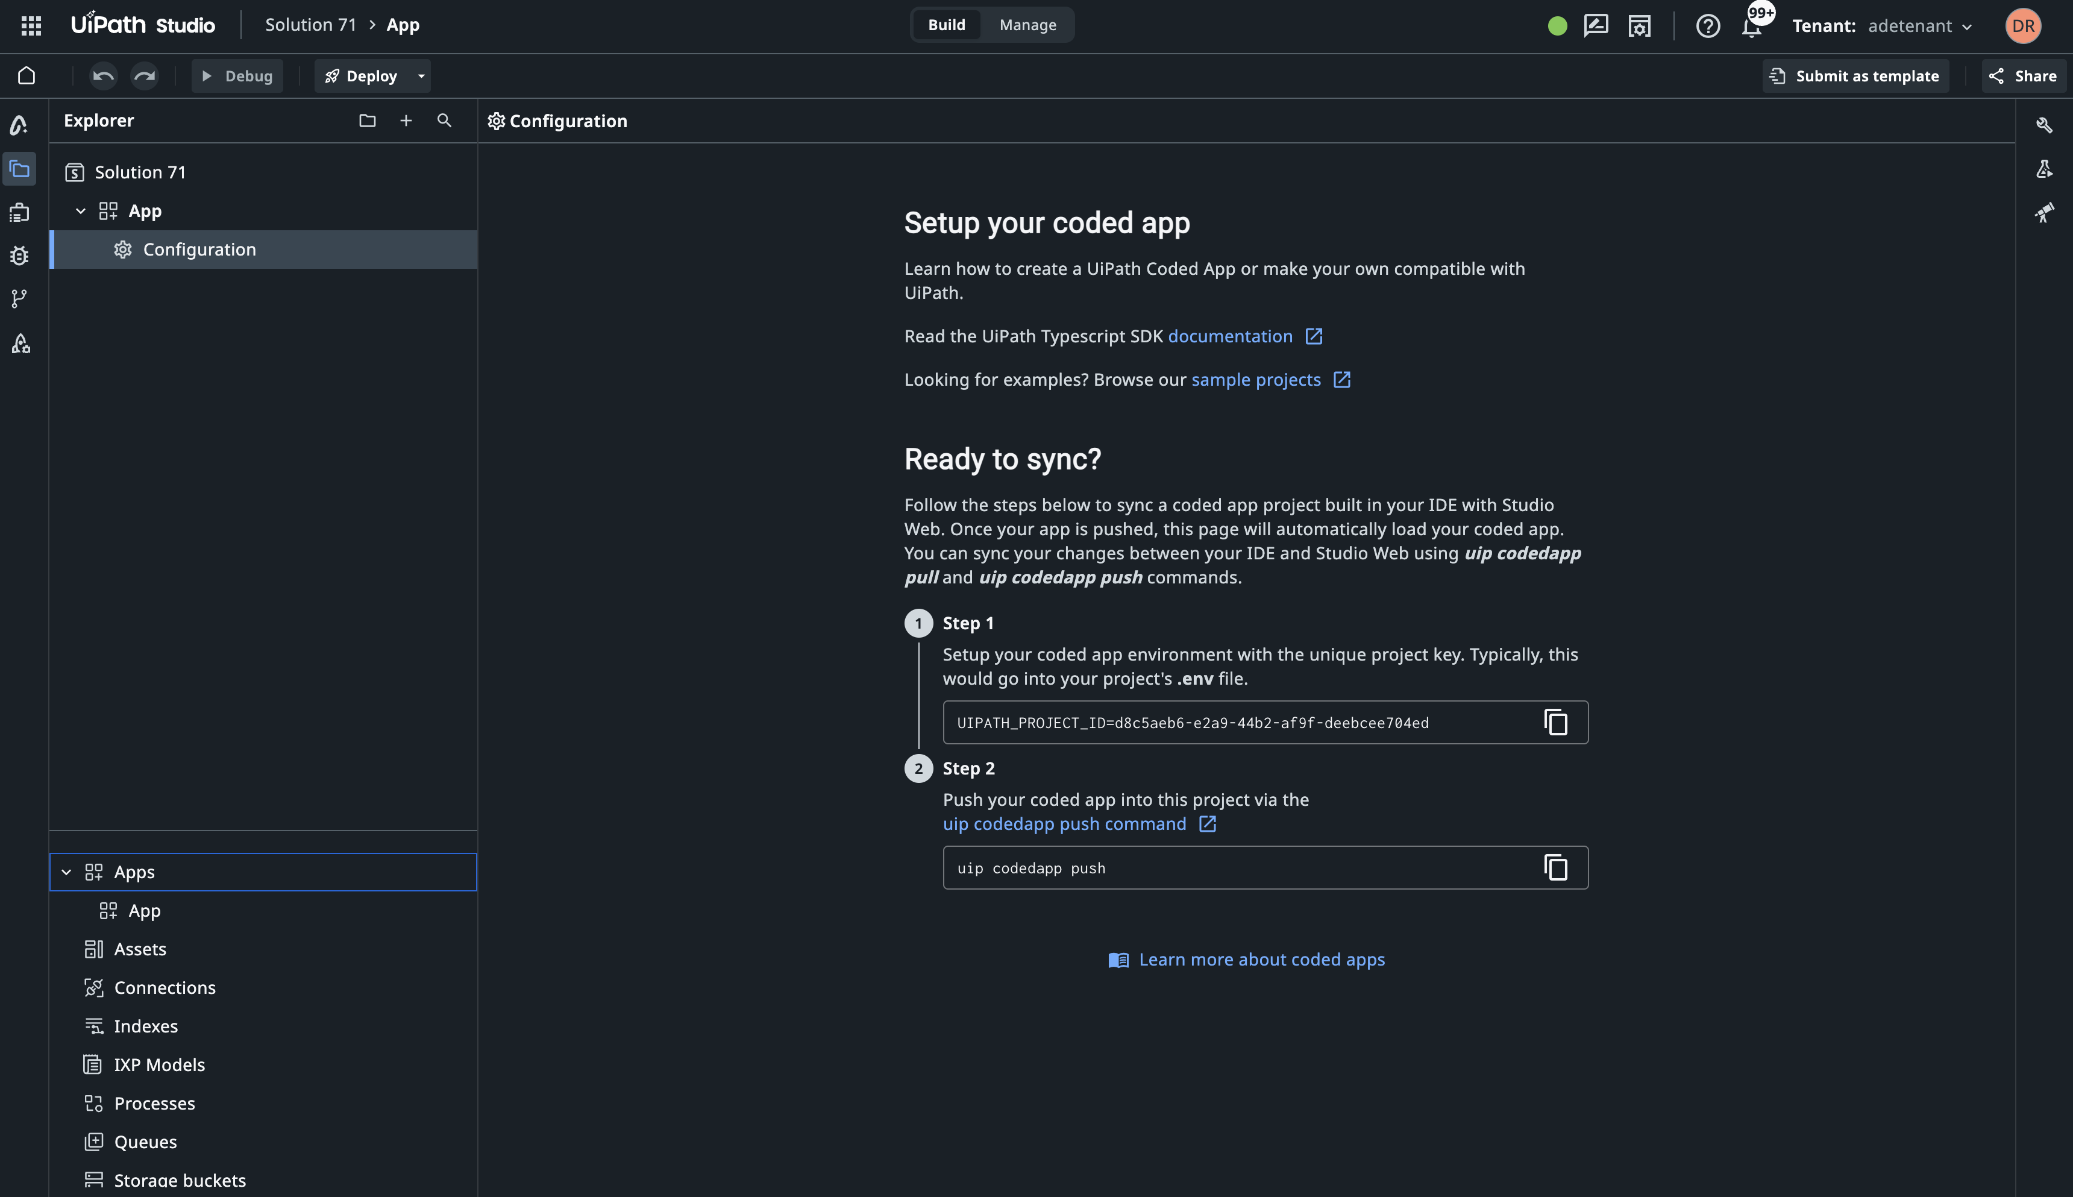
Task: Click the UIPATH_PROJECT_ID code field
Action: pos(1265,723)
